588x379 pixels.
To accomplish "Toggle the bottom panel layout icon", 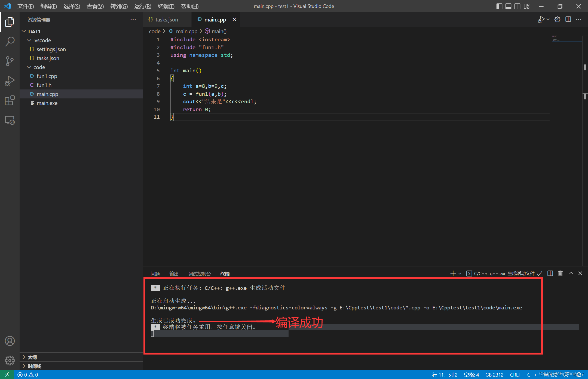I will (508, 6).
